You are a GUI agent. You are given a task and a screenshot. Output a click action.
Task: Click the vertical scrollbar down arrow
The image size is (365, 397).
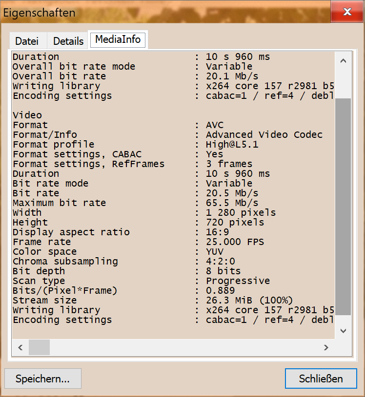[x=343, y=331]
